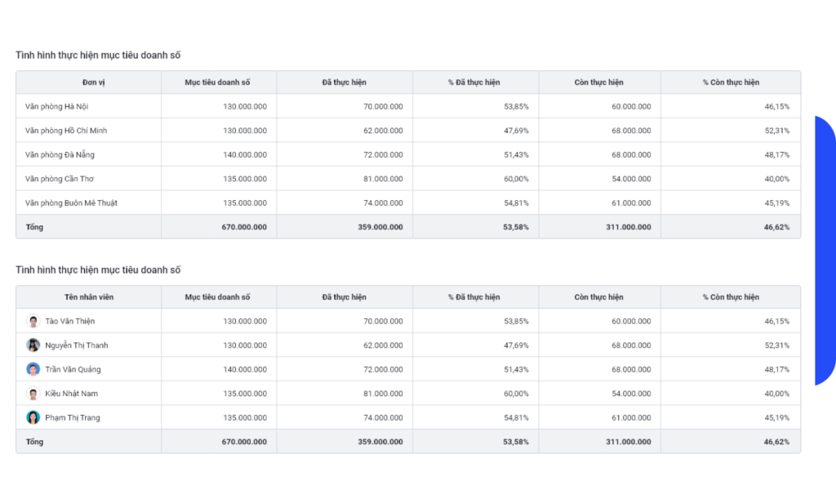This screenshot has height=503, width=836.
Task: Select the employee name Nguyễn Thị Thanh
Action: pyautogui.click(x=77, y=345)
